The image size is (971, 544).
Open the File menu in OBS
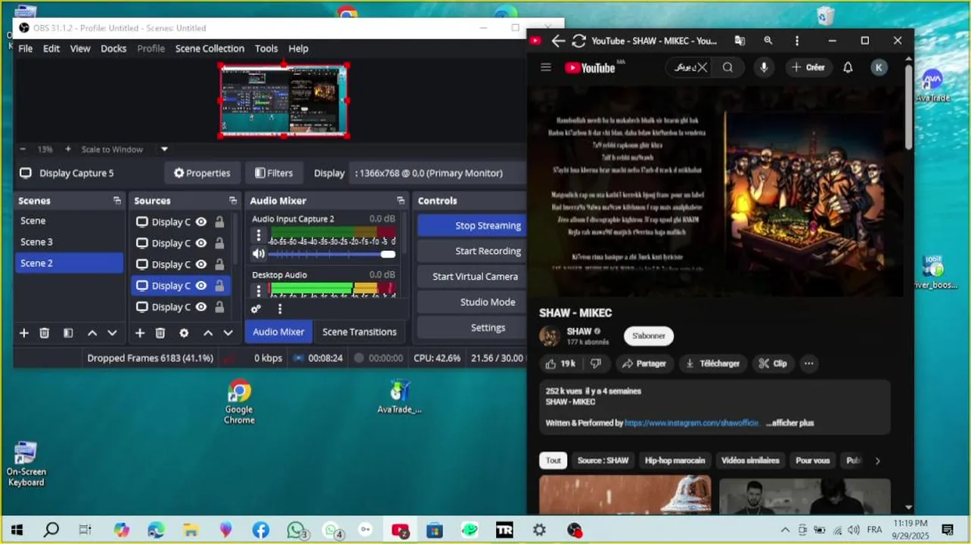coord(25,48)
